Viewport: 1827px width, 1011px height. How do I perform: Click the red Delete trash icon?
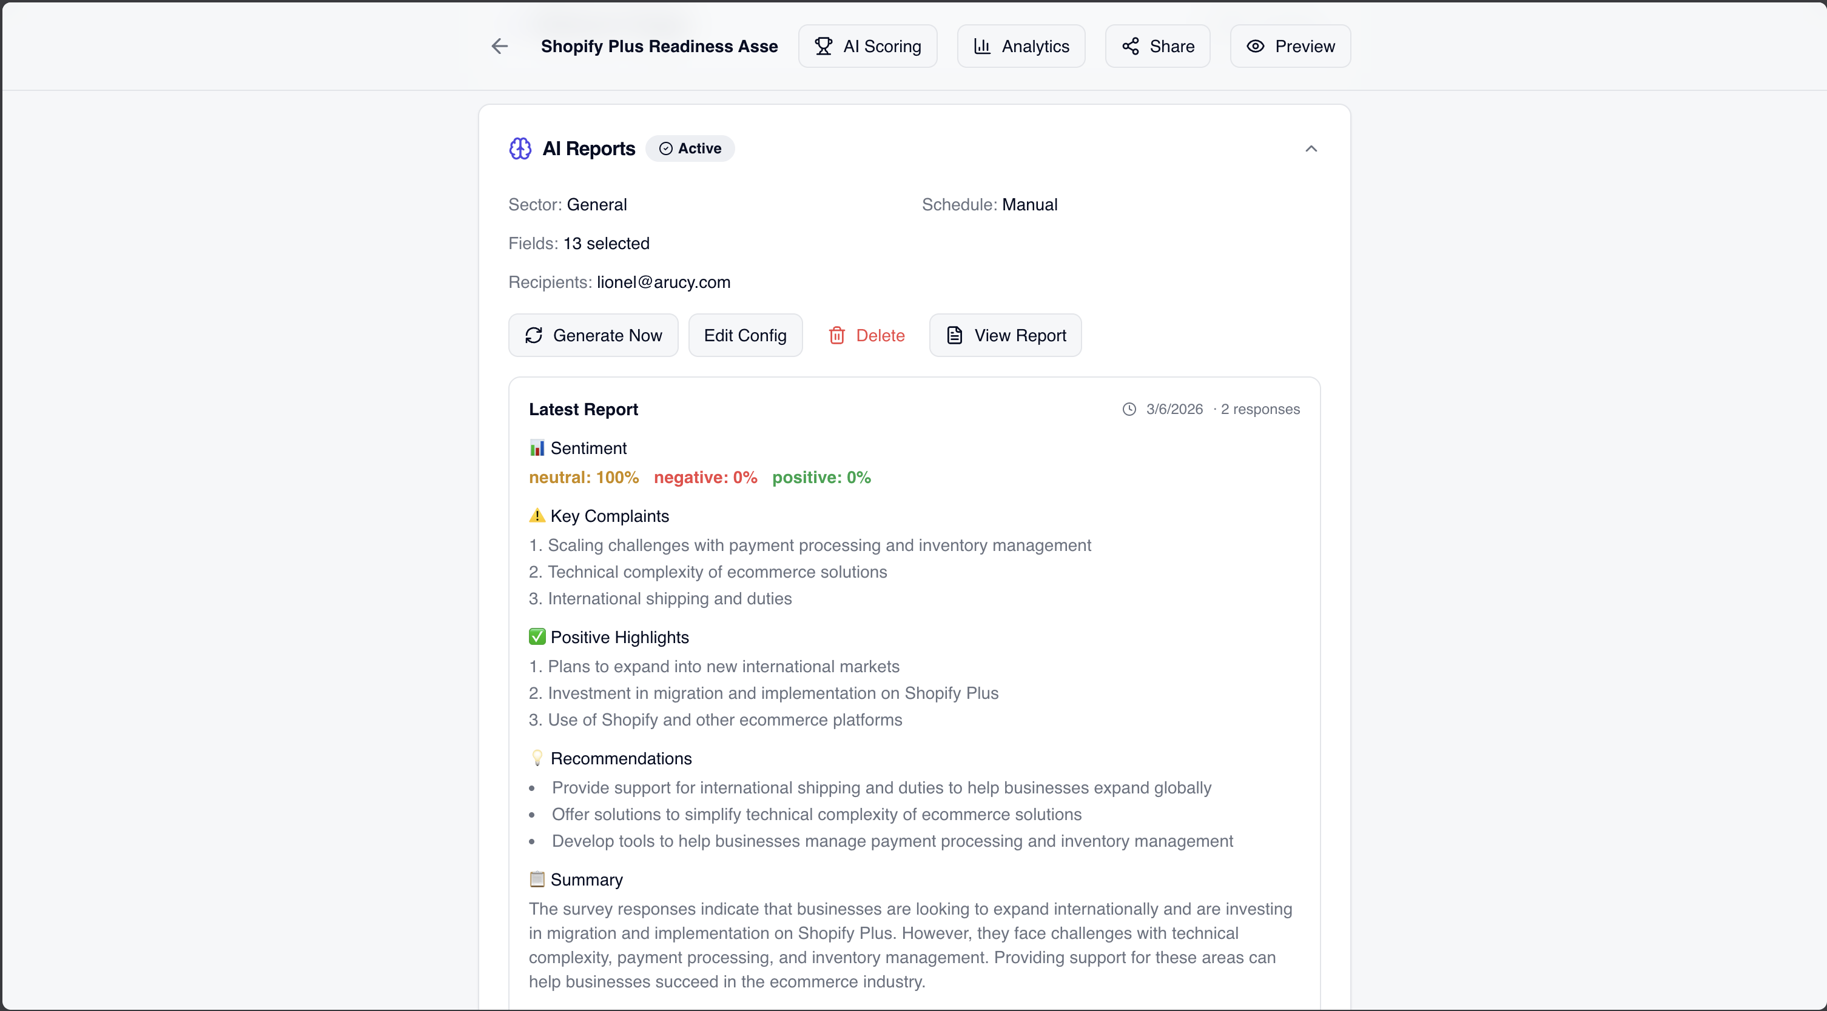837,335
